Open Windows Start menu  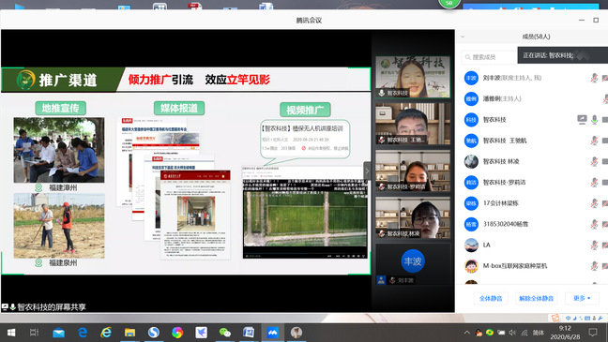pyautogui.click(x=11, y=333)
